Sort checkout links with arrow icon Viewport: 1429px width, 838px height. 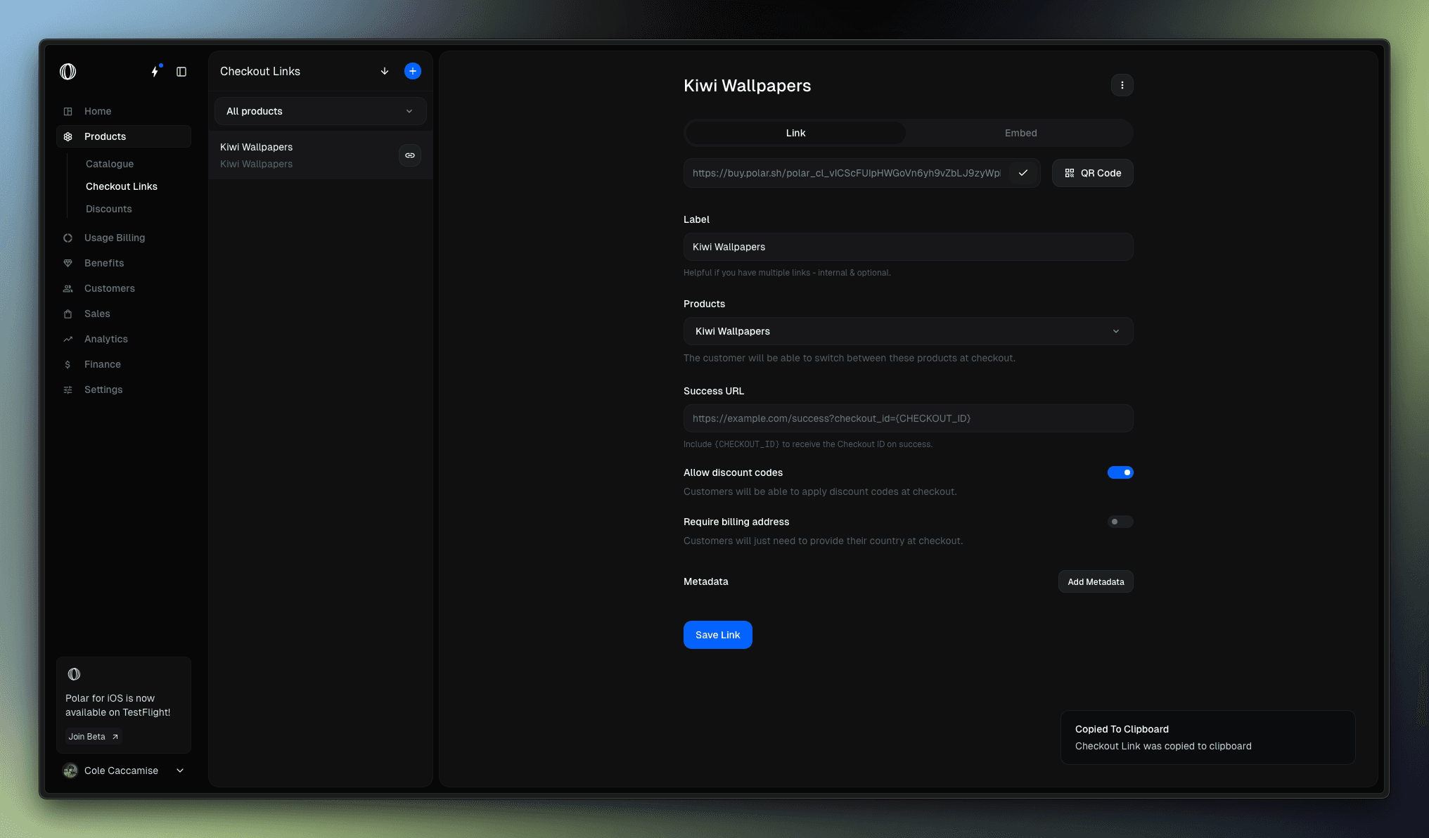click(385, 71)
